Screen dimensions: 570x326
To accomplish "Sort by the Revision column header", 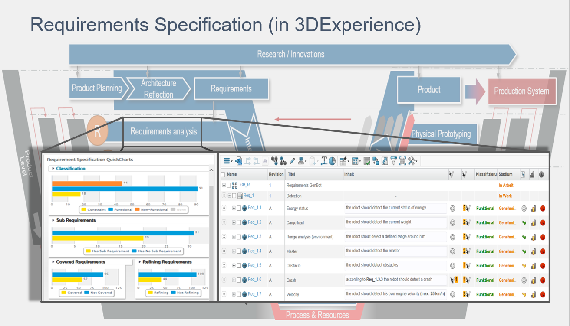I will pos(276,174).
